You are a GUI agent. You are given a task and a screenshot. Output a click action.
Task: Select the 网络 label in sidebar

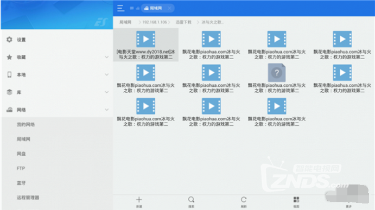(x=21, y=110)
